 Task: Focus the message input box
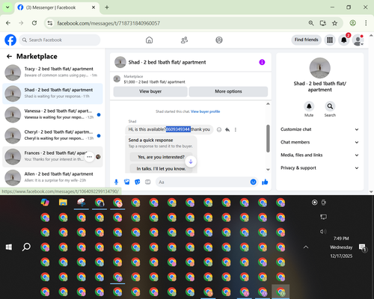[x=203, y=182]
